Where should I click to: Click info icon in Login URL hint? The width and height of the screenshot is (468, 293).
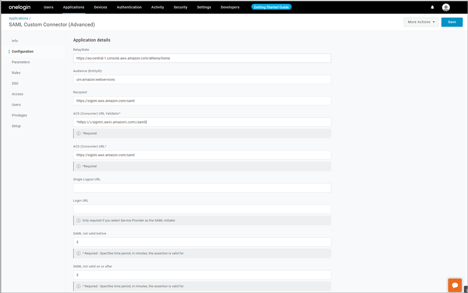pyautogui.click(x=79, y=220)
